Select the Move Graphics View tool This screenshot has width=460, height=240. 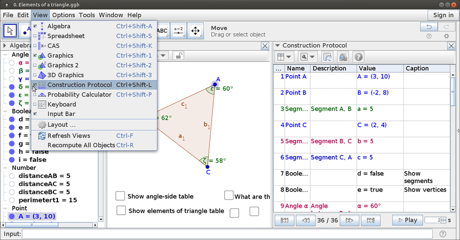195,31
